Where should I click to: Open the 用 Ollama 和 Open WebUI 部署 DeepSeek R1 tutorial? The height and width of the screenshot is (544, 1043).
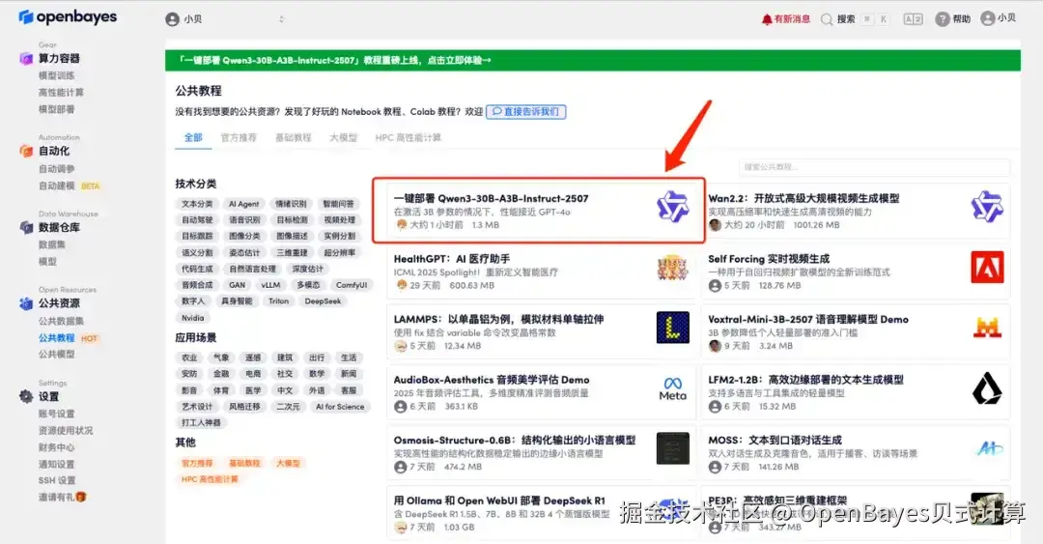coord(499,501)
